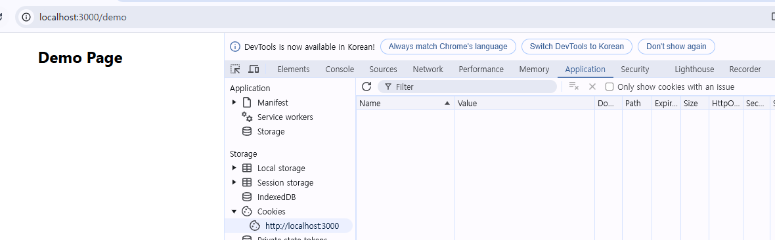Expand the Manifest tree item

pos(234,103)
